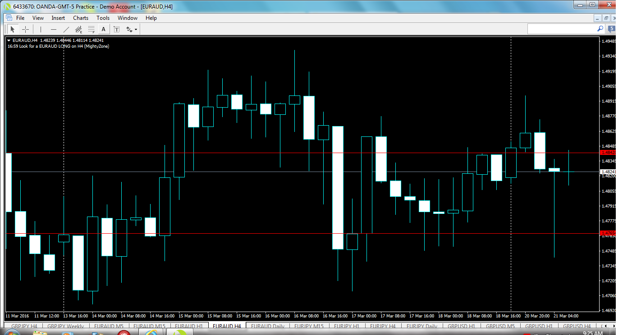Click the 17 Mar 00:00 time label
This screenshot has width=623, height=335.
[364, 316]
